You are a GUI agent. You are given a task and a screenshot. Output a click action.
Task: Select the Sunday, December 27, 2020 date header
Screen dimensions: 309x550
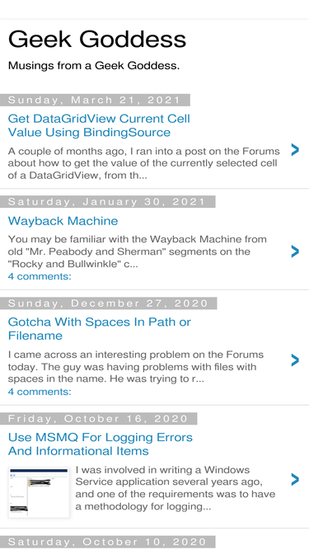click(x=108, y=303)
